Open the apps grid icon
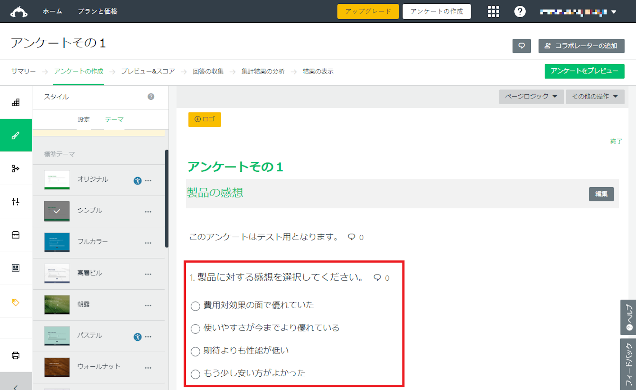Image resolution: width=636 pixels, height=390 pixels. (x=493, y=12)
